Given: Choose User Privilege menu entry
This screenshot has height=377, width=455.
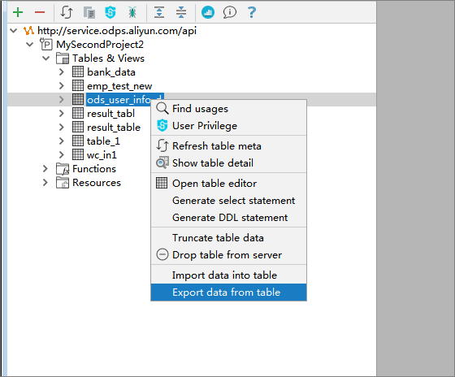Looking at the screenshot, I should pyautogui.click(x=228, y=126).
